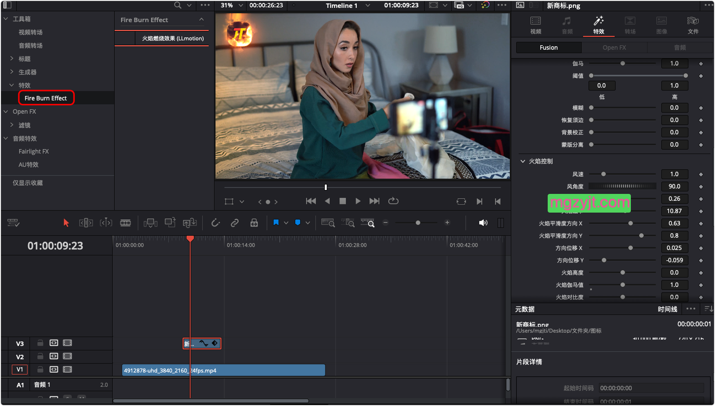The height and width of the screenshot is (406, 715).
Task: Toggle auto track selector on V2
Action: 54,356
